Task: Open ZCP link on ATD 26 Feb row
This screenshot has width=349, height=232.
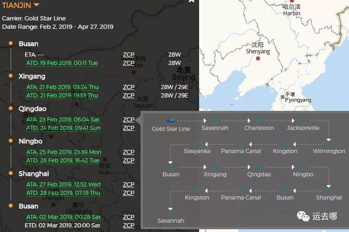Action: (x=129, y=161)
